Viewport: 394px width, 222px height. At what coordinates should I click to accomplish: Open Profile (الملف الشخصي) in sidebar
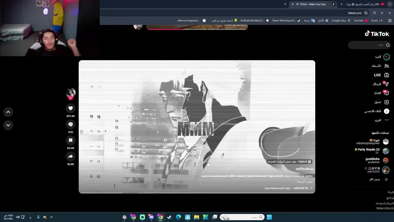pyautogui.click(x=377, y=111)
